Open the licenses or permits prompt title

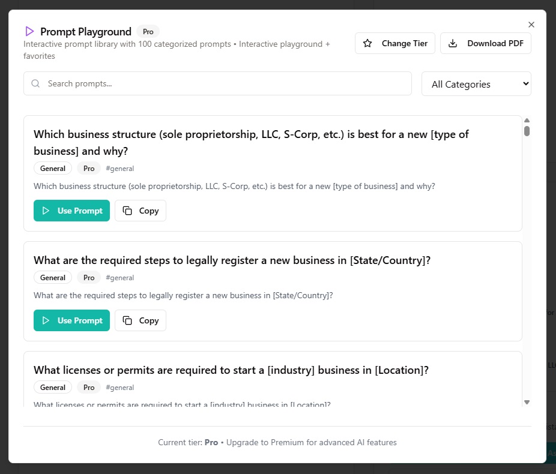[231, 370]
